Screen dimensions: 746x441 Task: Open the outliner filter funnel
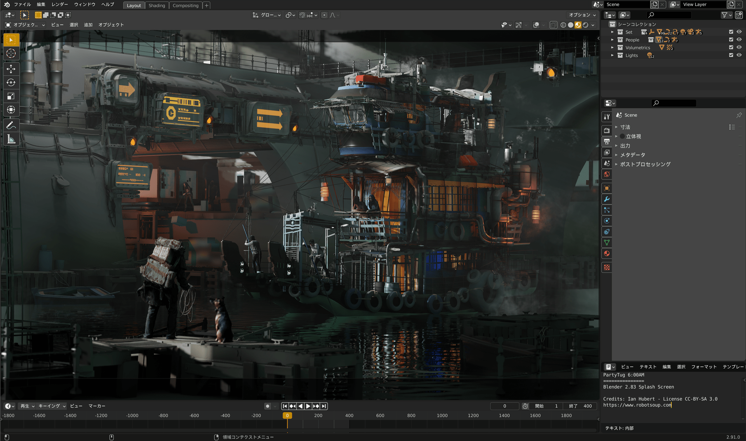[726, 15]
